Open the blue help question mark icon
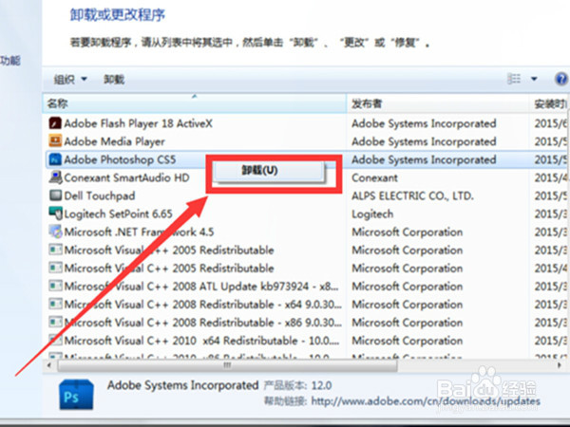Screen dimensions: 570x427 click(x=560, y=79)
